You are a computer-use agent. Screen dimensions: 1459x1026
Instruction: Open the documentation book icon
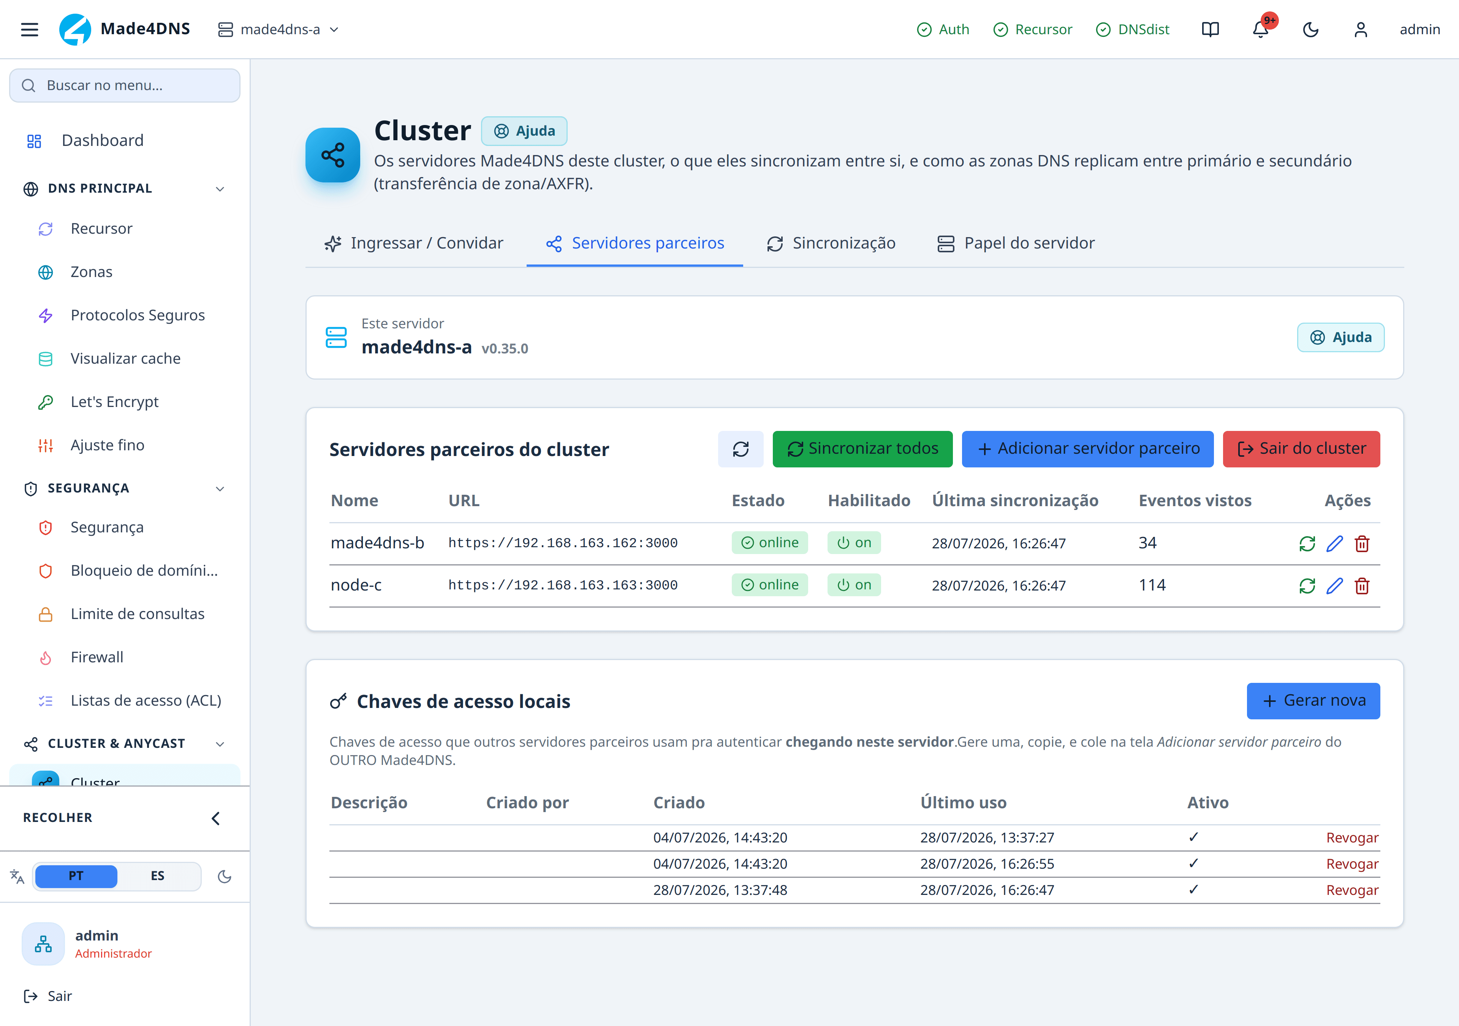1210,29
